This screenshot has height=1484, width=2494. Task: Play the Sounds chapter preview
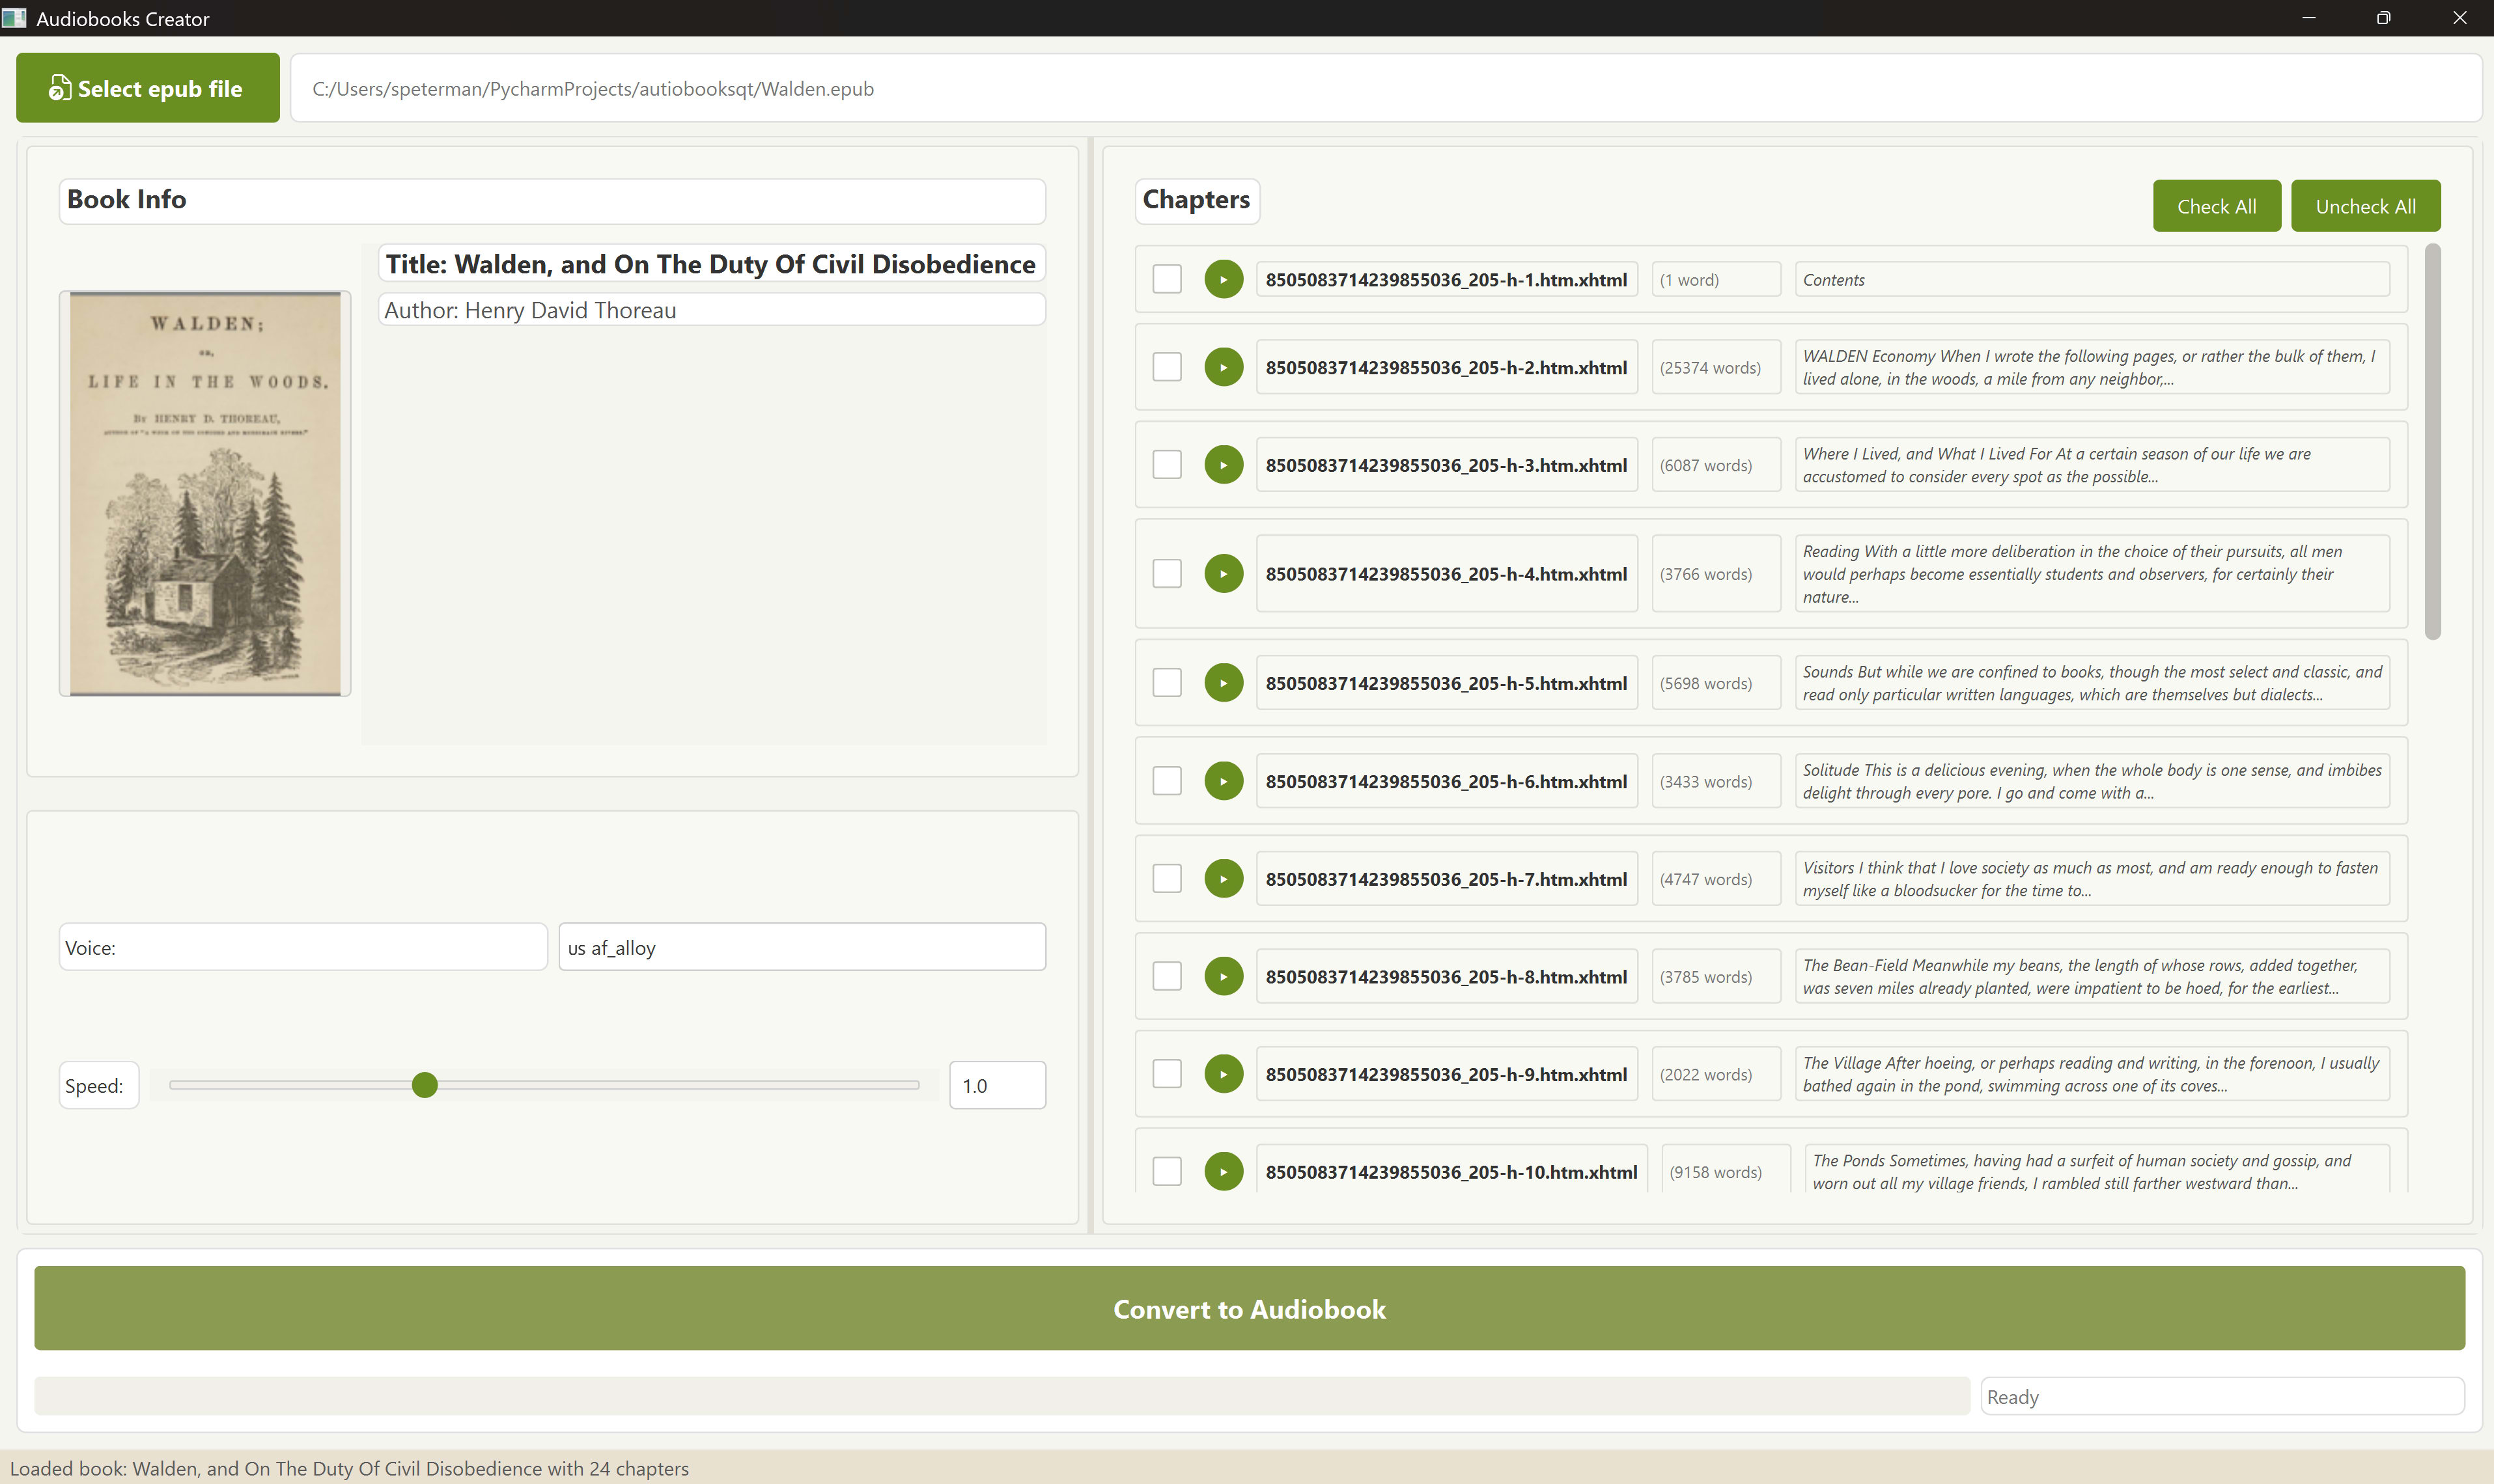[x=1222, y=682]
